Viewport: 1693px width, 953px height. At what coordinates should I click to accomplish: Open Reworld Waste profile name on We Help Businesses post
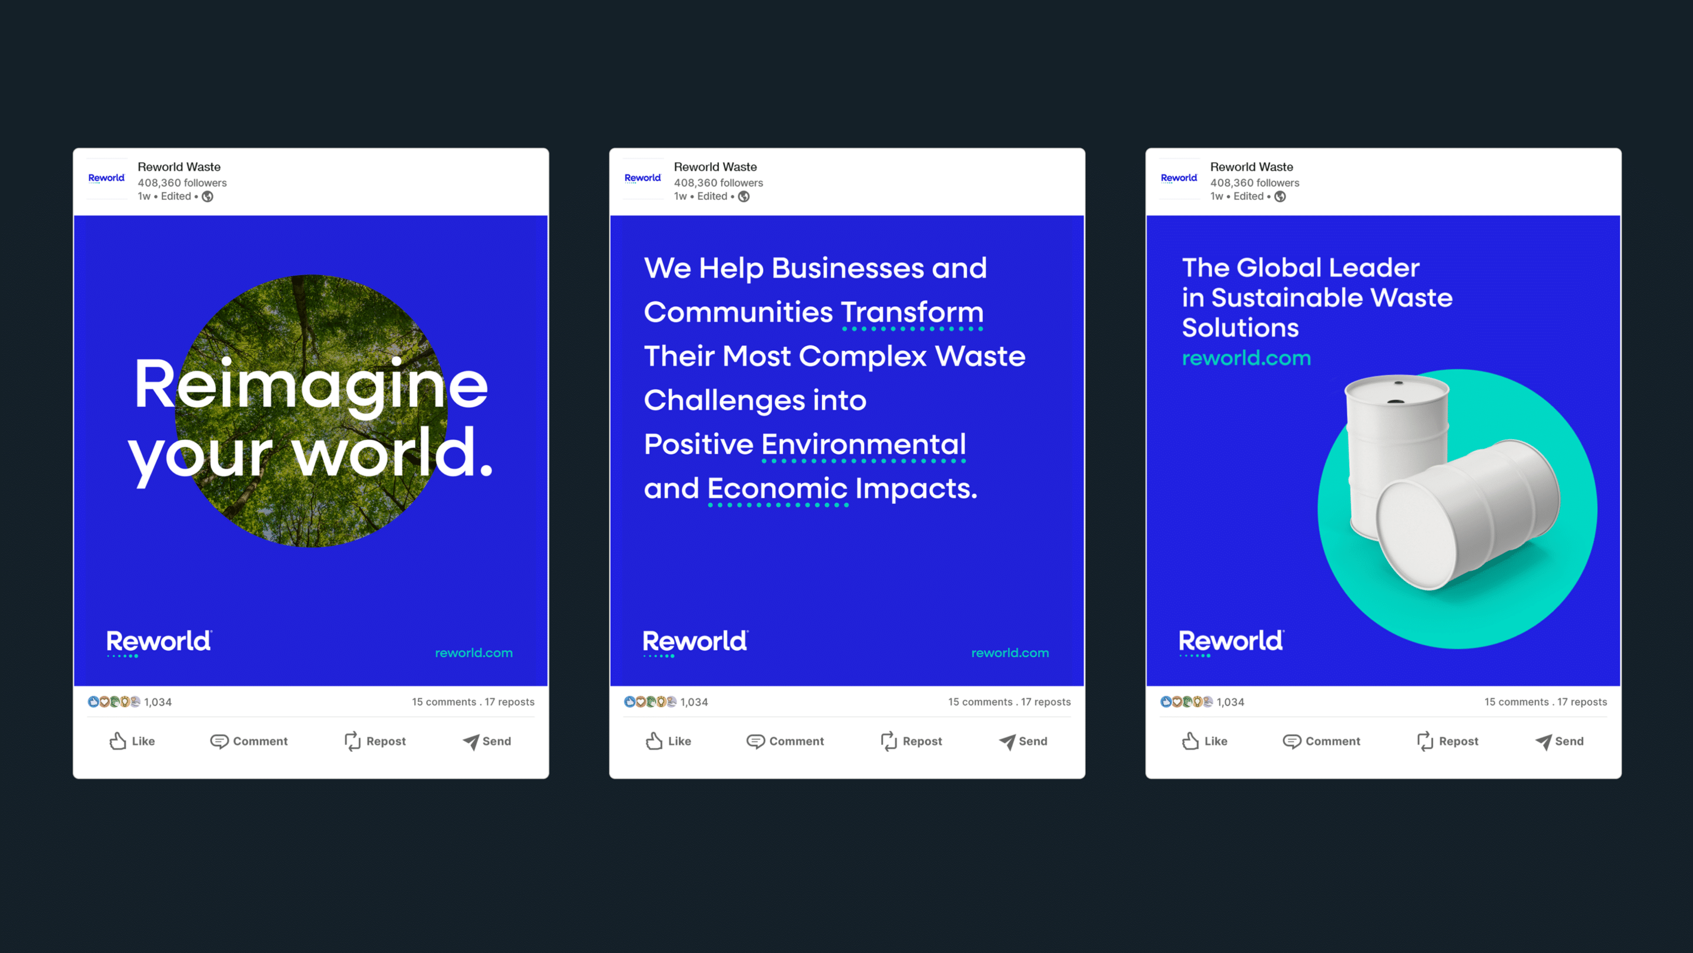point(716,167)
